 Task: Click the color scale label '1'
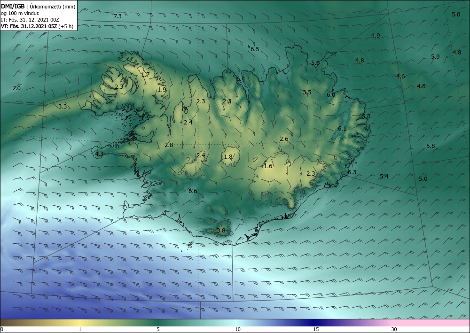click(x=80, y=329)
